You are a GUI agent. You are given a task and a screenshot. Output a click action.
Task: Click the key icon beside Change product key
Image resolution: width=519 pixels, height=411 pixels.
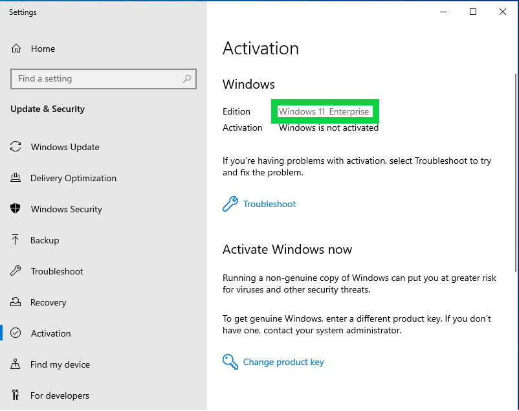coord(230,362)
